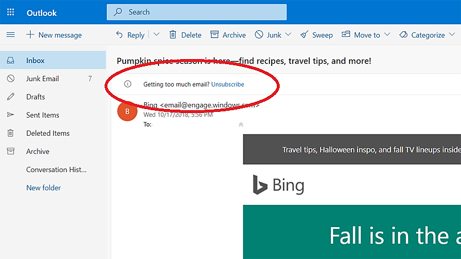Start a New message
Screen dimensions: 461x259
tap(54, 35)
